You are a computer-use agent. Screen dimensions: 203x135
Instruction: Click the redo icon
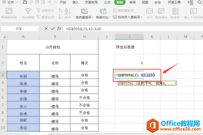(55, 2)
